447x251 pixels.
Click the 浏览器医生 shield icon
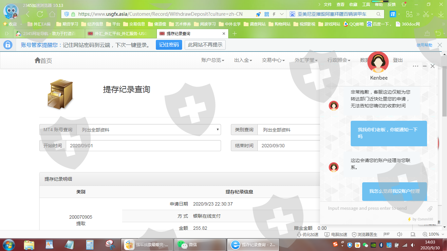click(x=354, y=234)
